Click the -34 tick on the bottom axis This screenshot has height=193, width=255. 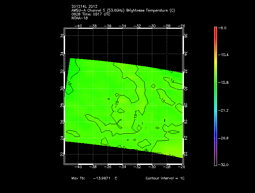tap(123, 167)
